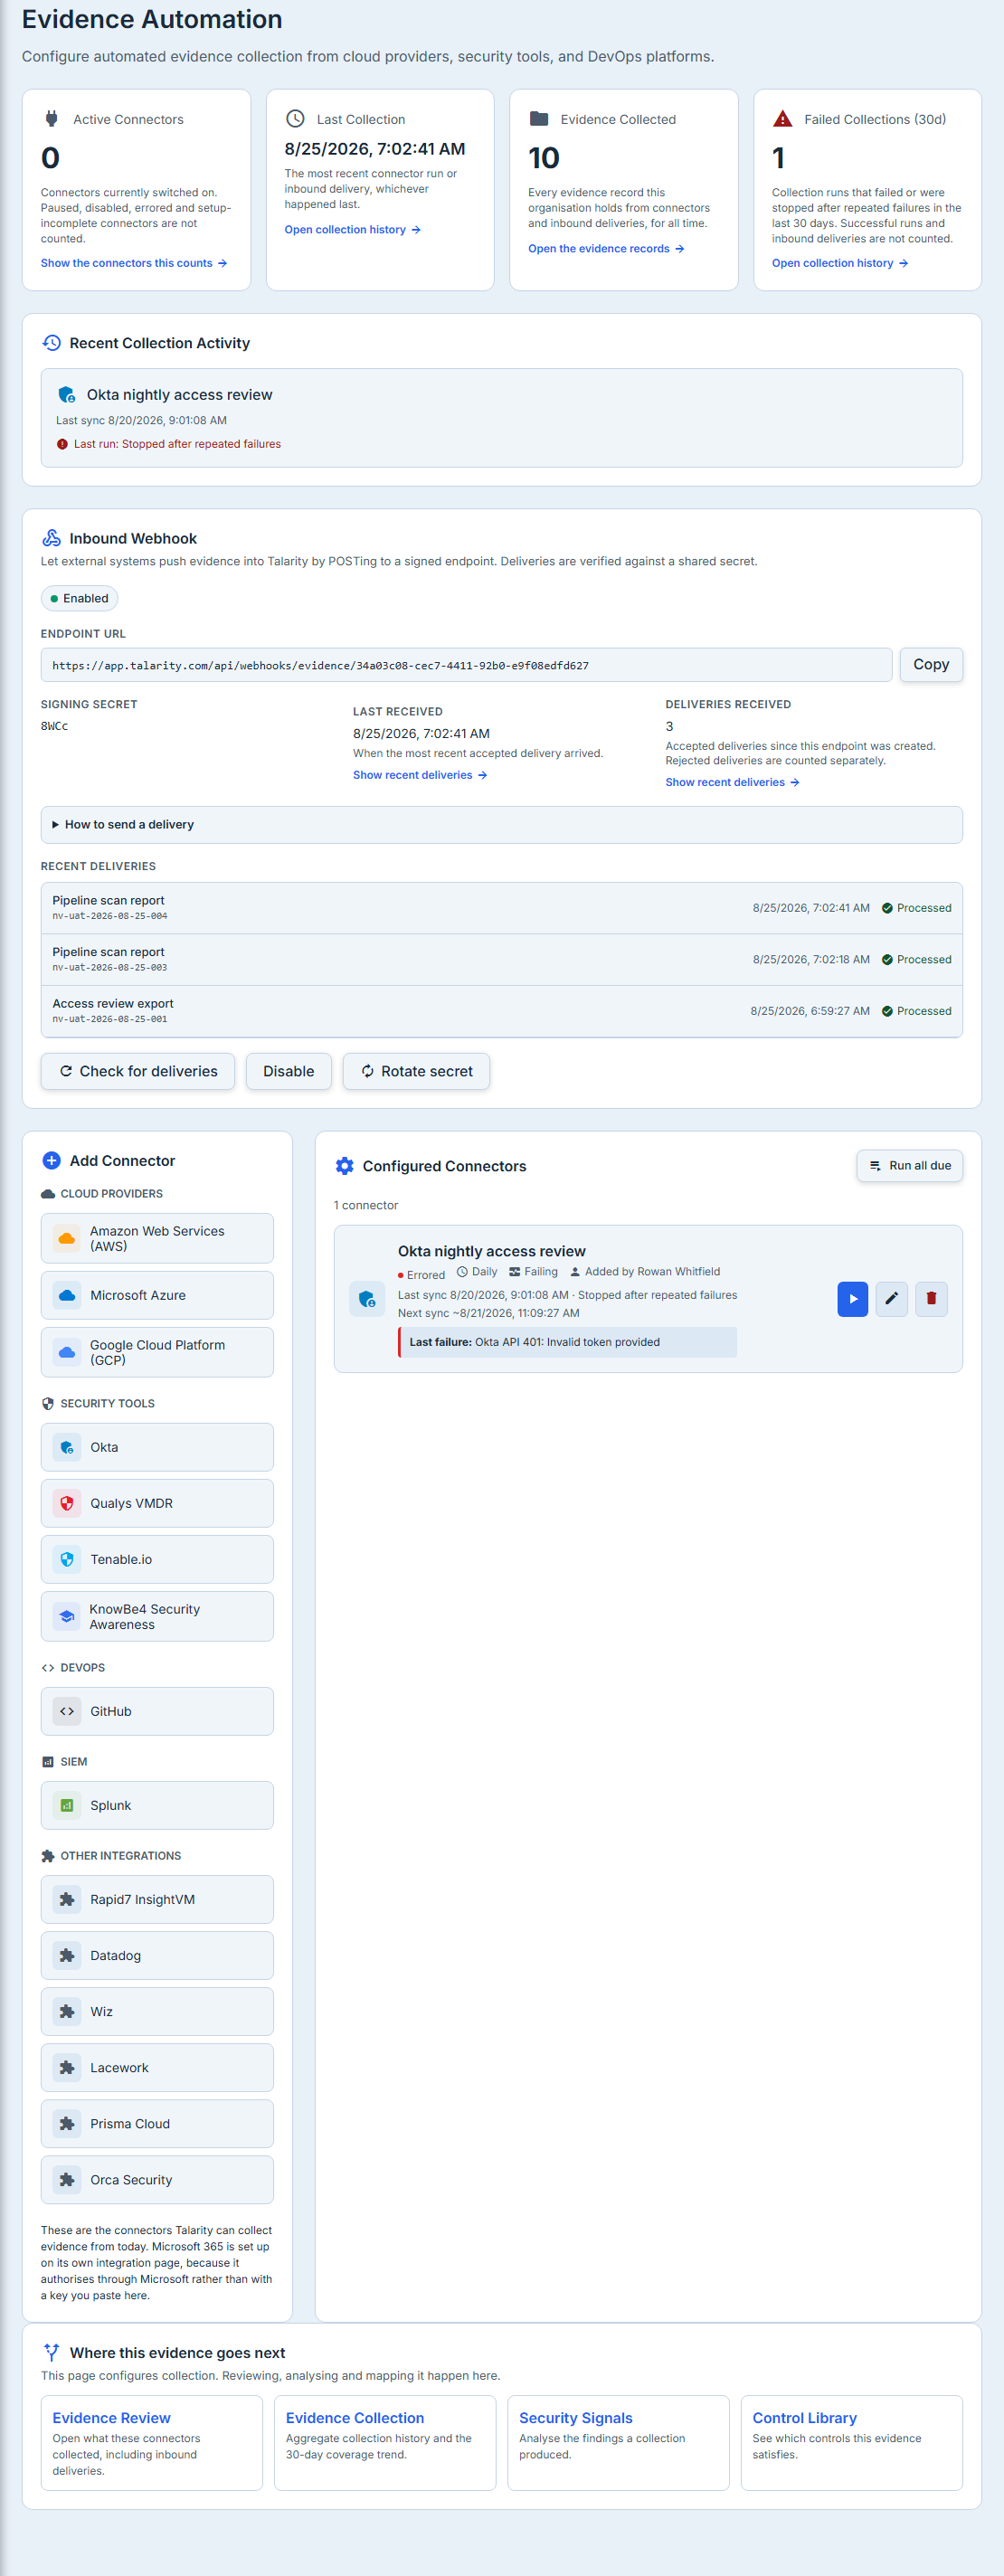The image size is (1004, 2576).
Task: Click the Okta shield icon in Security Tools
Action: pos(67,1447)
